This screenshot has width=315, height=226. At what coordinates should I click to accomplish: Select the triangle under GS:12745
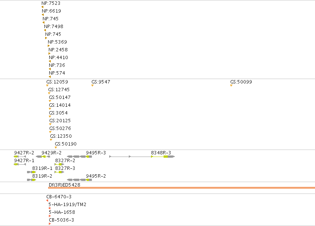[x=49, y=93]
